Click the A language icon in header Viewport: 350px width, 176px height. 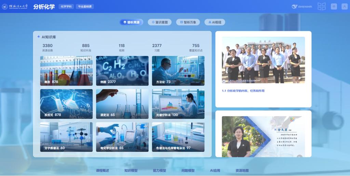[344, 6]
